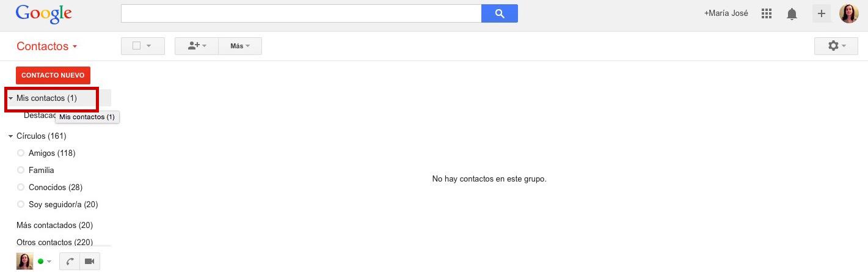This screenshot has height=272, width=868.
Task: Select the Familia circle
Action: point(41,170)
